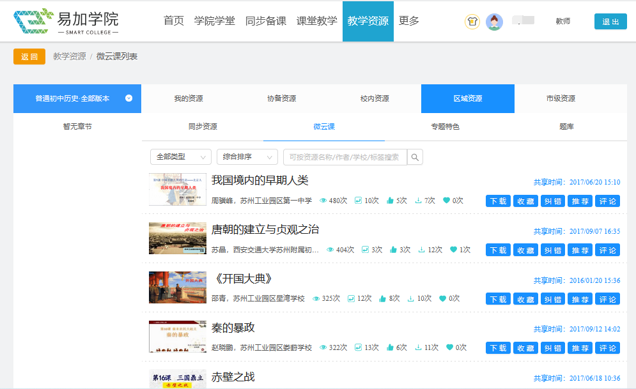This screenshot has width=636, height=389.
Task: Open the 秦的暴政 thumbnail
Action: point(178,337)
